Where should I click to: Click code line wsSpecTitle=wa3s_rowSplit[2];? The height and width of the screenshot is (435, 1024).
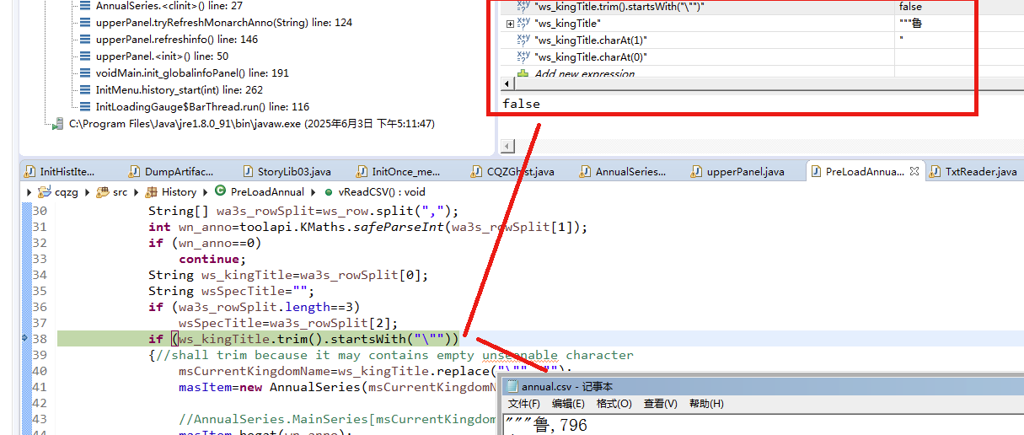pyautogui.click(x=288, y=323)
